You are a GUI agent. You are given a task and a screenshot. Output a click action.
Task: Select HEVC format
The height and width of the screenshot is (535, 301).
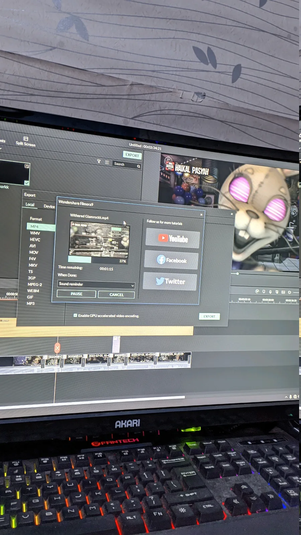(35, 240)
